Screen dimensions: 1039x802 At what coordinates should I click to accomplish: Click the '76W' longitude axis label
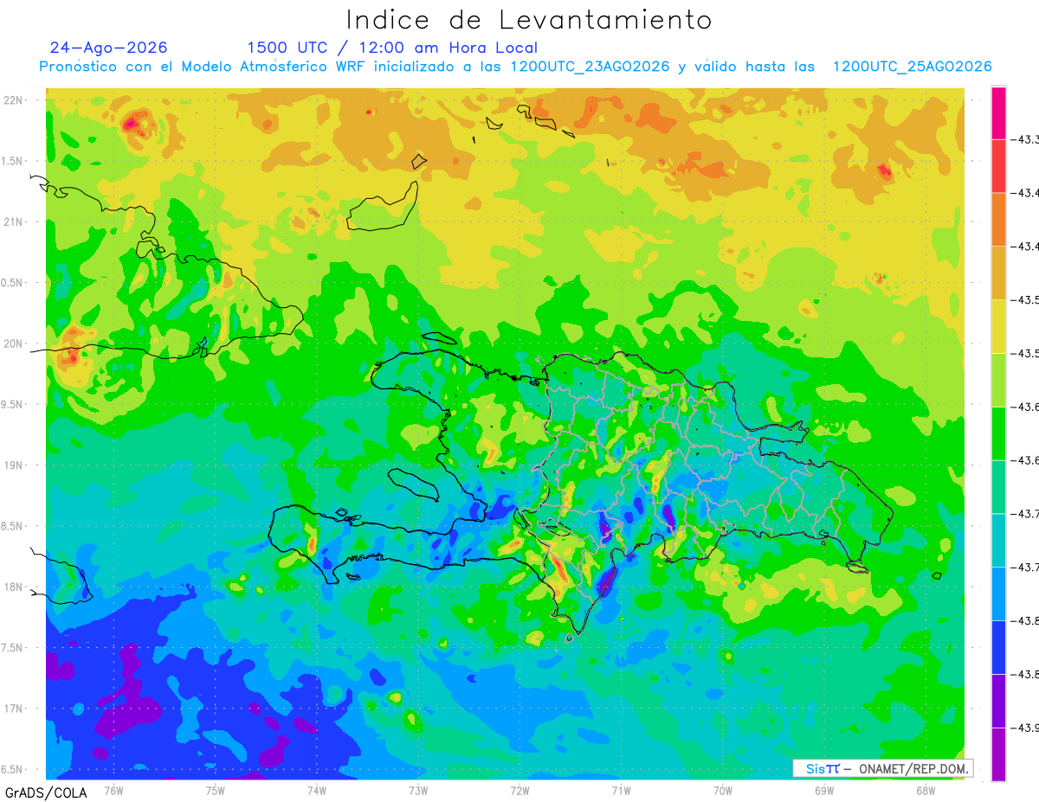pyautogui.click(x=113, y=790)
